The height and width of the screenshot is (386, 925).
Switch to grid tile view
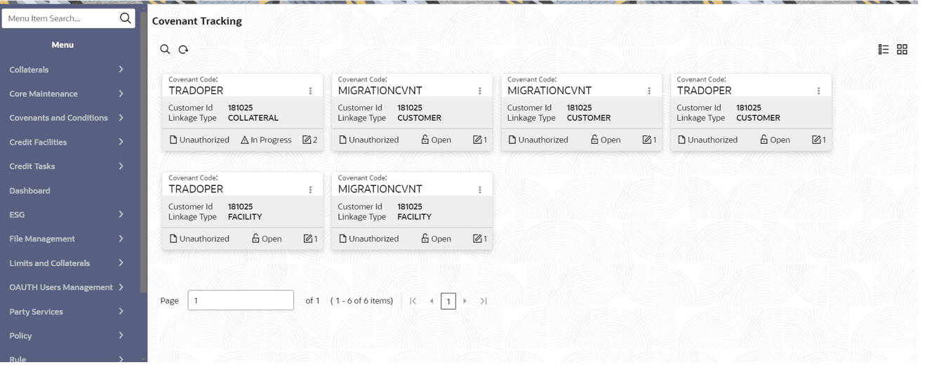[902, 49]
